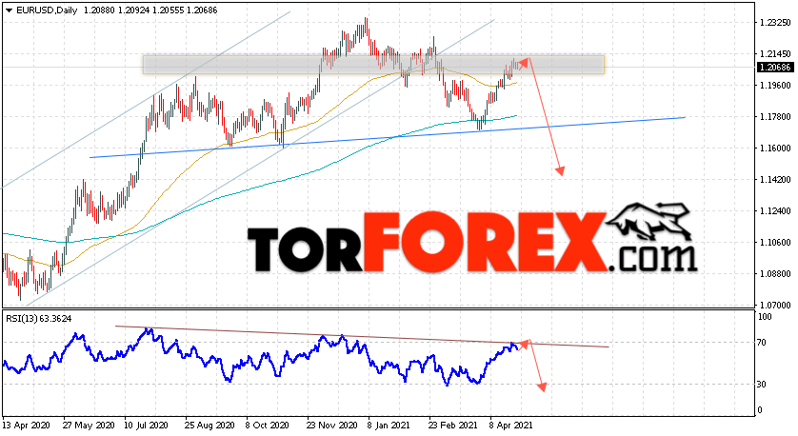Open the EURUSD chart dropdown triangle
The width and height of the screenshot is (798, 436).
pos(9,10)
